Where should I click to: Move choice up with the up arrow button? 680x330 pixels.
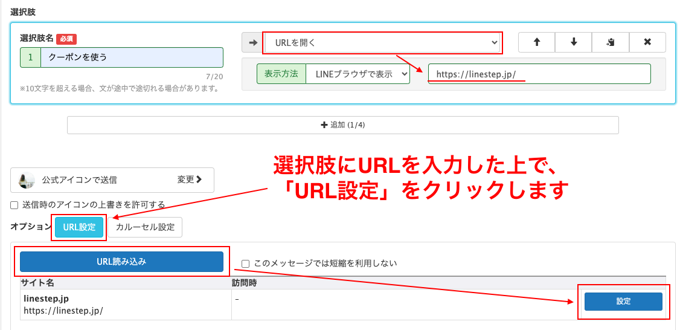click(x=536, y=42)
